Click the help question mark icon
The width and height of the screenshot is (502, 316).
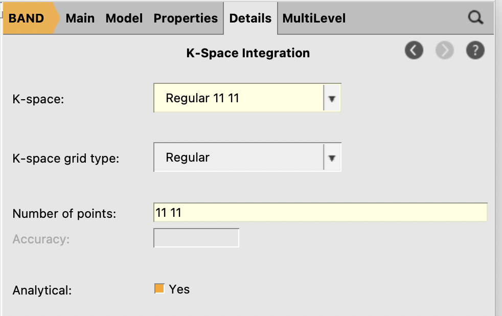[x=475, y=51]
